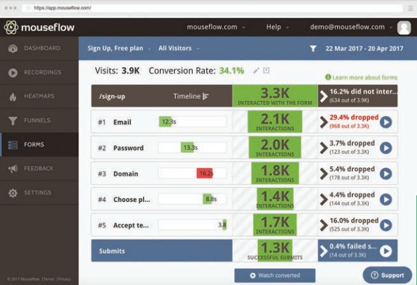Click the Email 12.3s timeline bar

click(x=165, y=122)
